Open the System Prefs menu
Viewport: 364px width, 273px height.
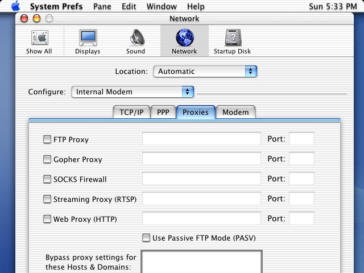click(56, 6)
